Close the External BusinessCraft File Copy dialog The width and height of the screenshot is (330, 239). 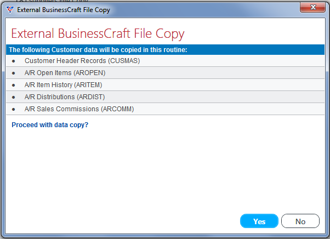tap(313, 7)
